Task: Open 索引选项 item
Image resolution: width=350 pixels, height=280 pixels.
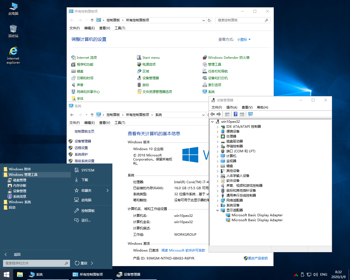Action: (x=212, y=85)
